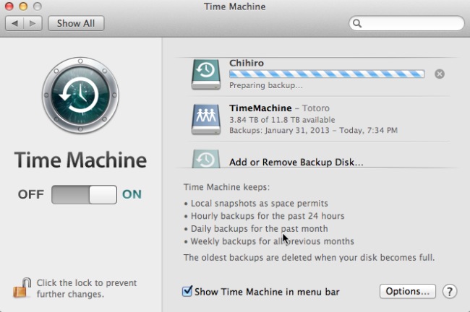
Task: Click the back navigation arrow
Action: 14,23
